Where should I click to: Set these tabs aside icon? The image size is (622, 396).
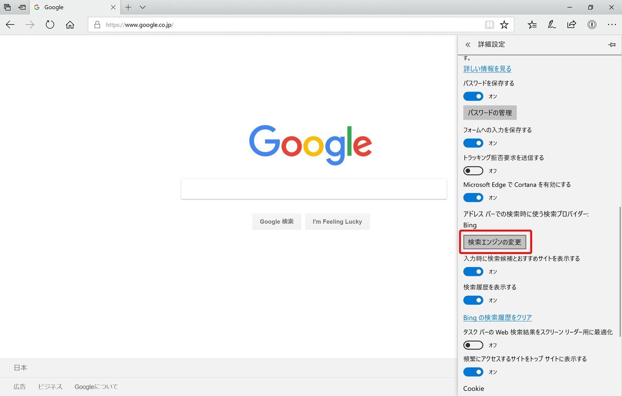point(22,7)
